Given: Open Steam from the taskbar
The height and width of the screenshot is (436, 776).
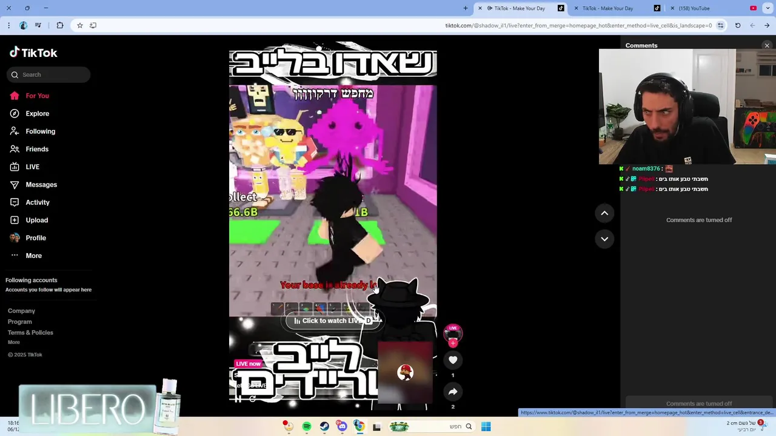Looking at the screenshot, I should tap(324, 426).
